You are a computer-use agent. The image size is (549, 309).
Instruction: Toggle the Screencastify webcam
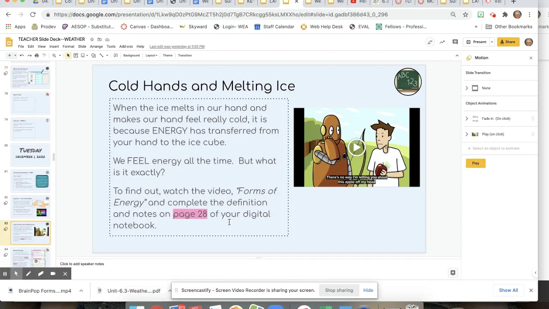coord(53,273)
